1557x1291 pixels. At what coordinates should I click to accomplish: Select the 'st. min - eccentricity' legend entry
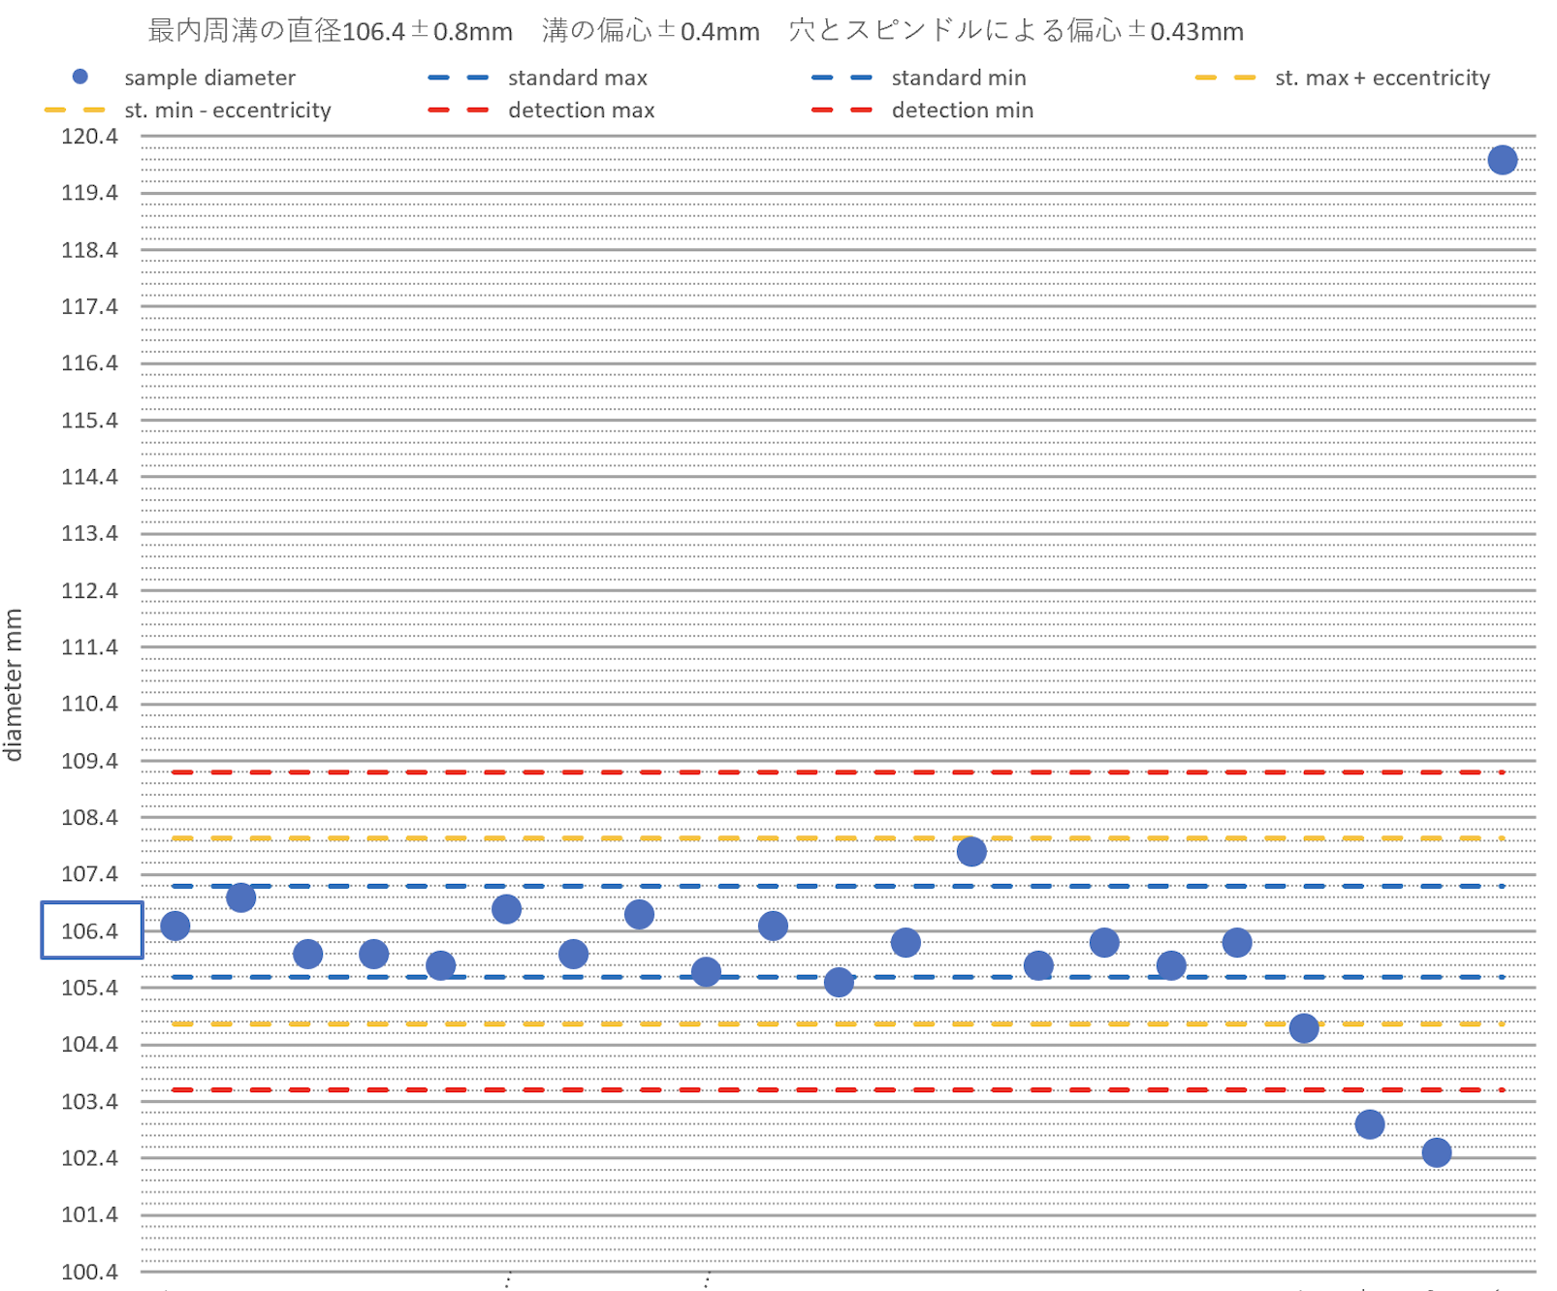point(188,110)
